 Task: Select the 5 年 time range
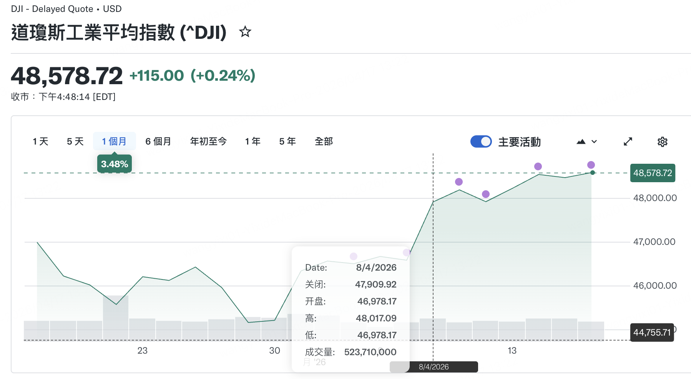click(287, 141)
